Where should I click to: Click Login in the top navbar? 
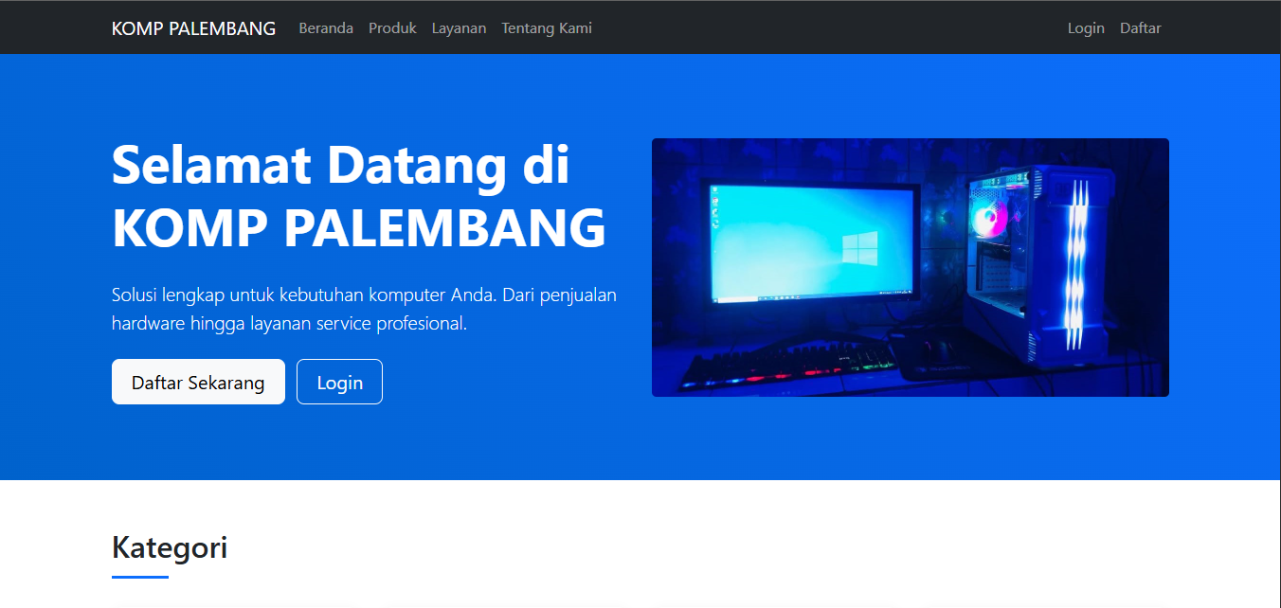(x=1086, y=28)
